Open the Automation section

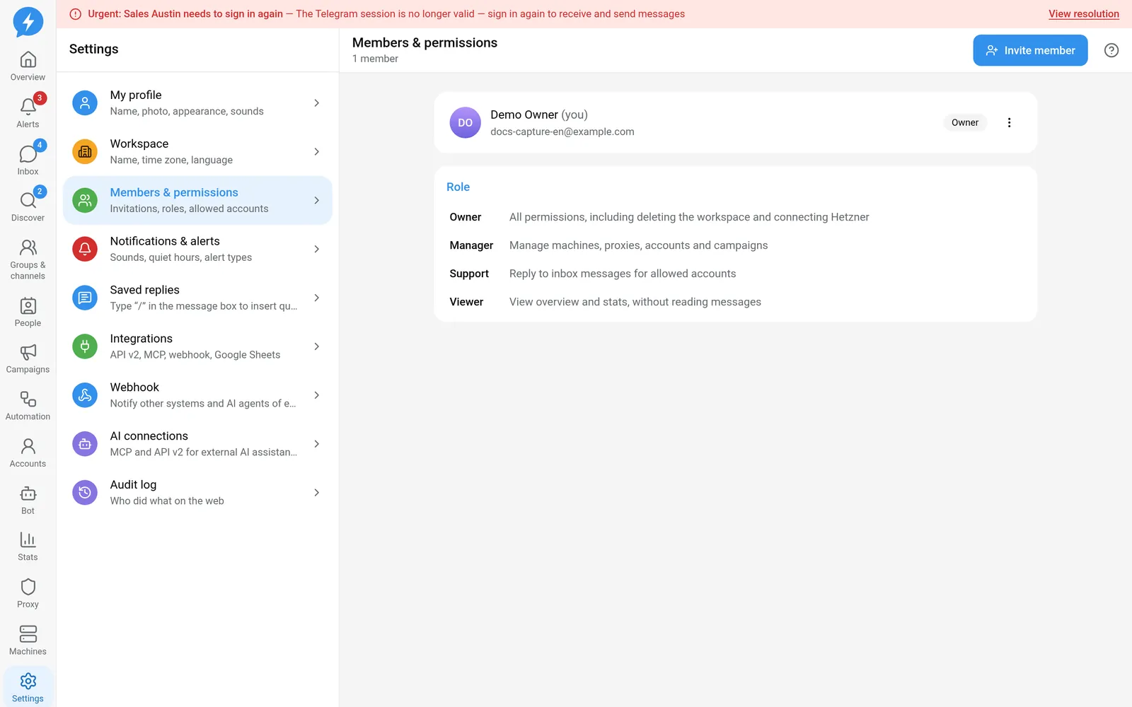click(28, 407)
